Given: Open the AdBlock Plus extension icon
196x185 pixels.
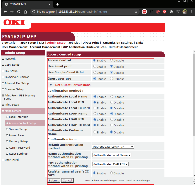Looking at the screenshot, I should 144,12.
